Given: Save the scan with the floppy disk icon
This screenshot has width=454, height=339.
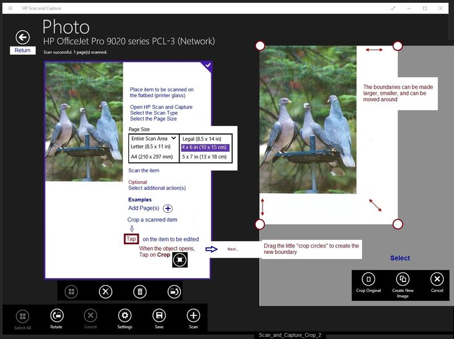Looking at the screenshot, I should tap(159, 316).
